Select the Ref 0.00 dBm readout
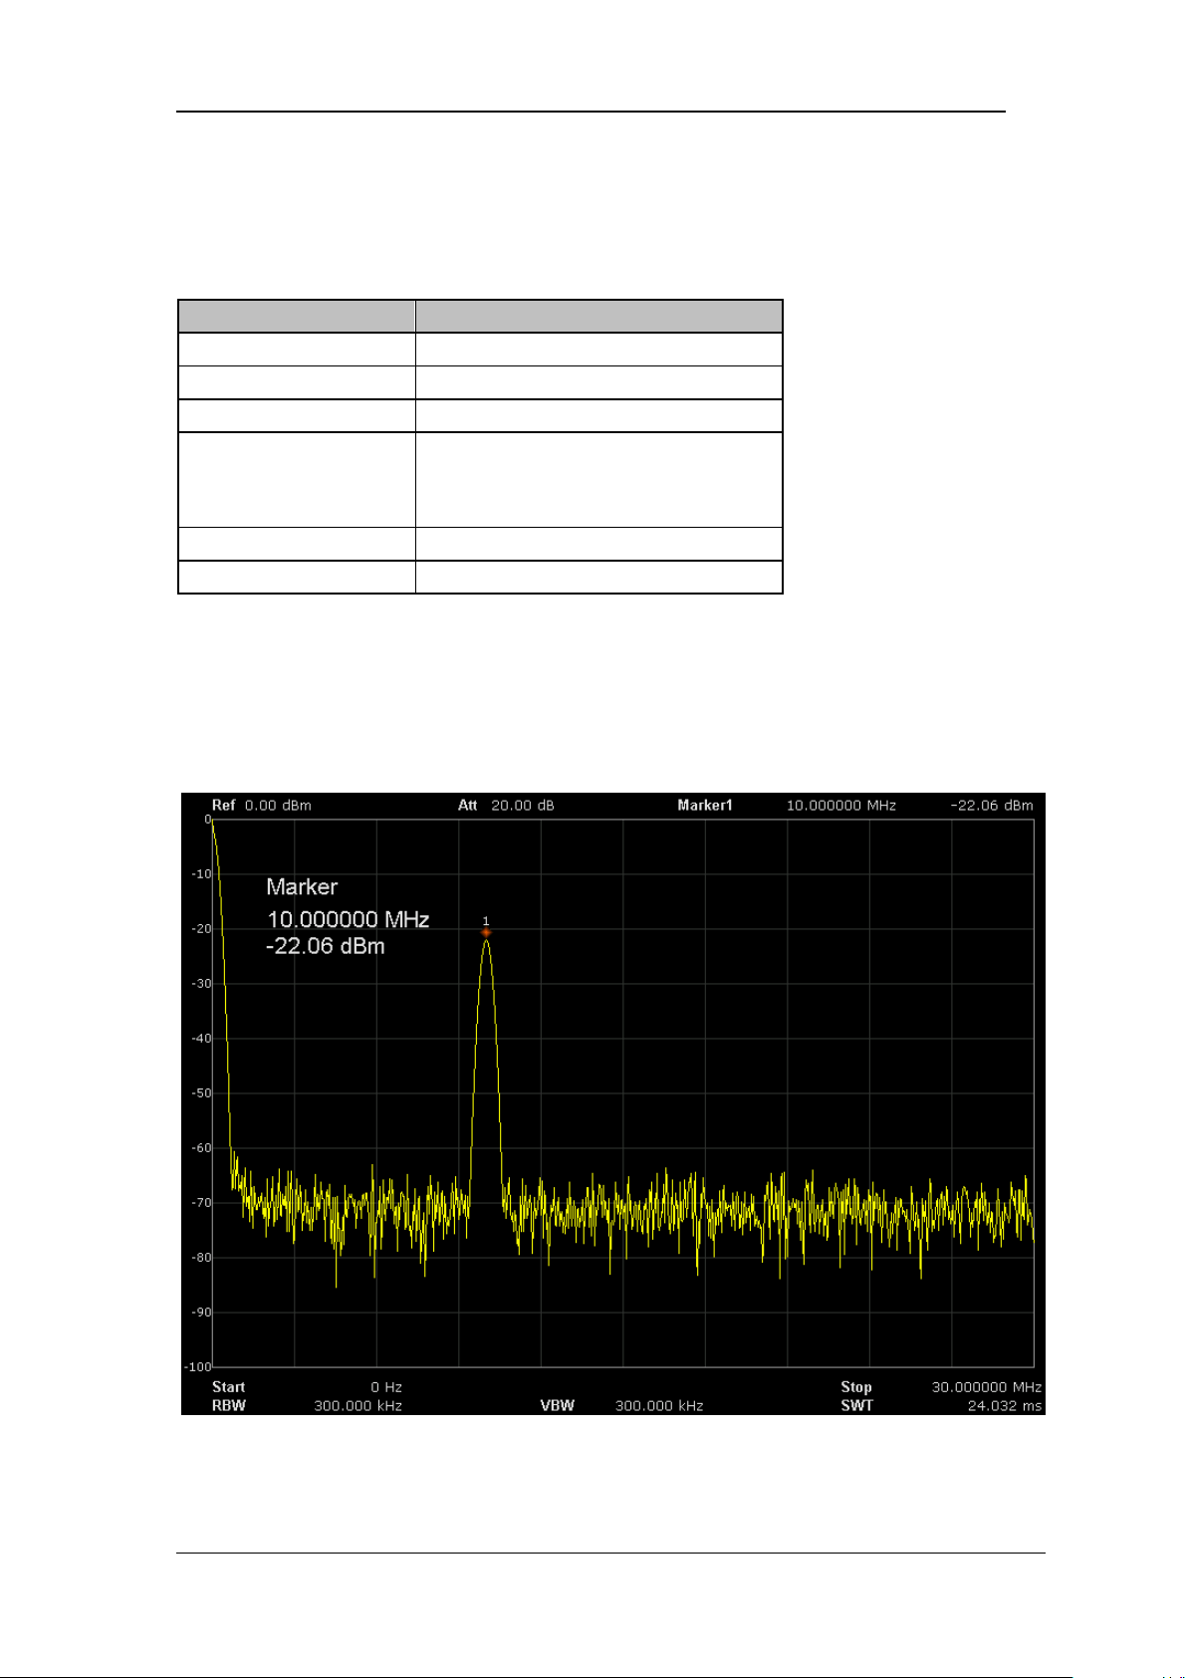1187x1678 pixels. 262,805
